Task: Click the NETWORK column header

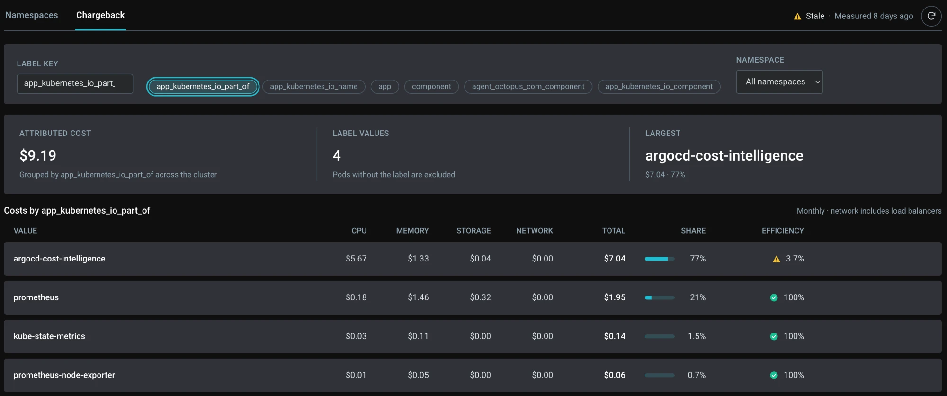Action: (x=535, y=231)
